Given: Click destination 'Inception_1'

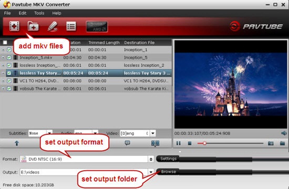Looking at the screenshot, I should [136, 50].
